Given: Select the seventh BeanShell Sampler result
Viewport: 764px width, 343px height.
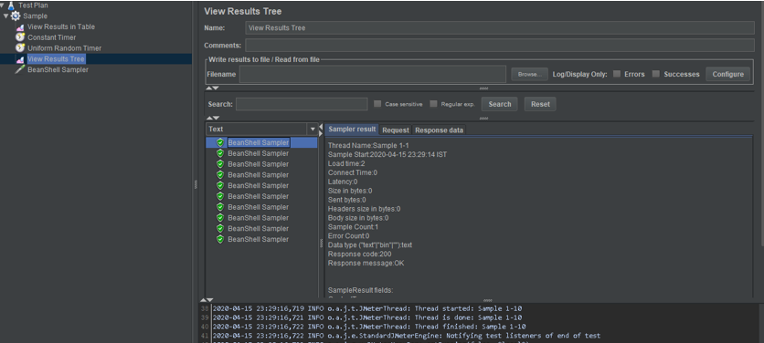Looking at the screenshot, I should (x=259, y=207).
